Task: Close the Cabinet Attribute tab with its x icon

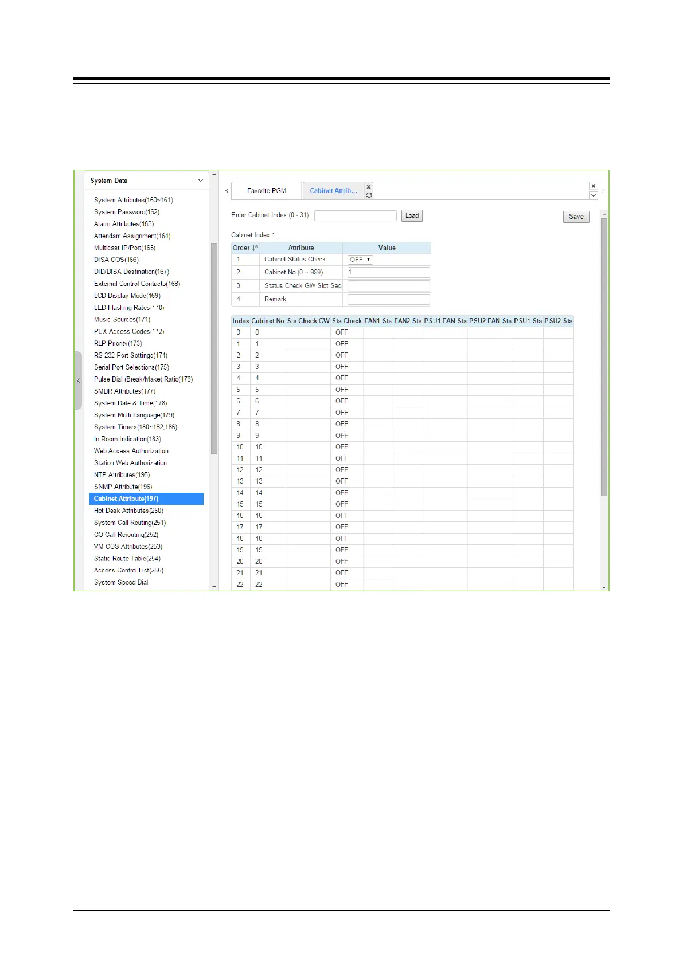Action: coord(369,187)
